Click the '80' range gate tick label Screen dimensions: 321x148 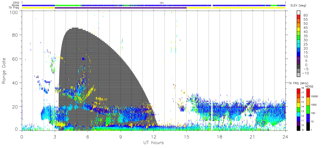click(x=15, y=35)
